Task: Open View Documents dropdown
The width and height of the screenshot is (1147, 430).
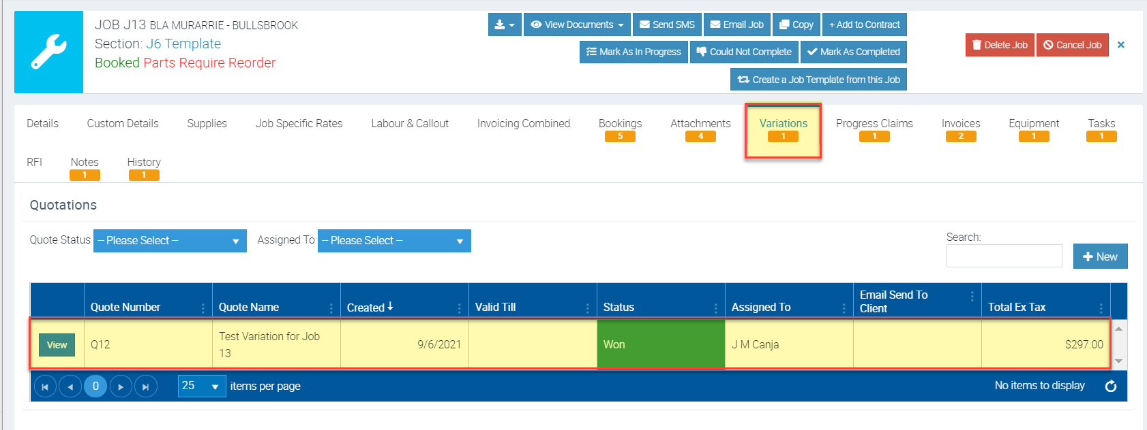Action: click(577, 24)
